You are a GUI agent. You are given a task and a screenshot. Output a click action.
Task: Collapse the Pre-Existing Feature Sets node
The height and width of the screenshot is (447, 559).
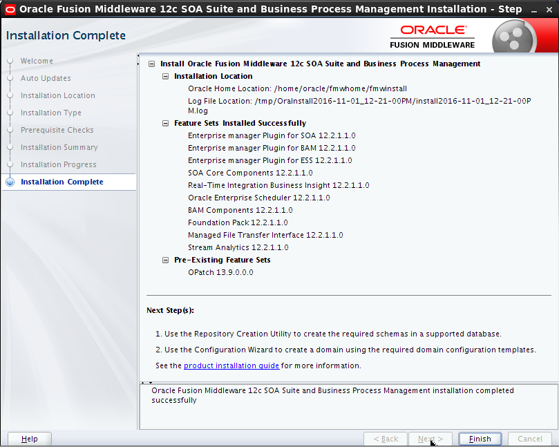click(x=165, y=260)
